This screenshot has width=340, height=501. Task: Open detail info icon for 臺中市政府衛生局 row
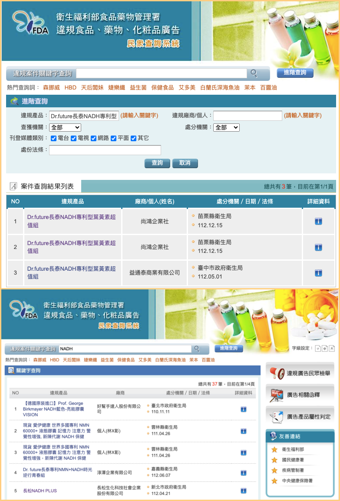click(x=318, y=273)
